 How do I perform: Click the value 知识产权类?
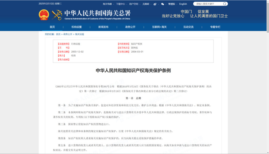point(137,44)
